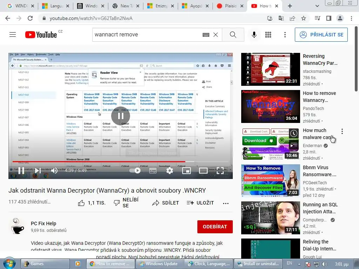
Task: Go back with browser back arrow
Action: (8, 18)
